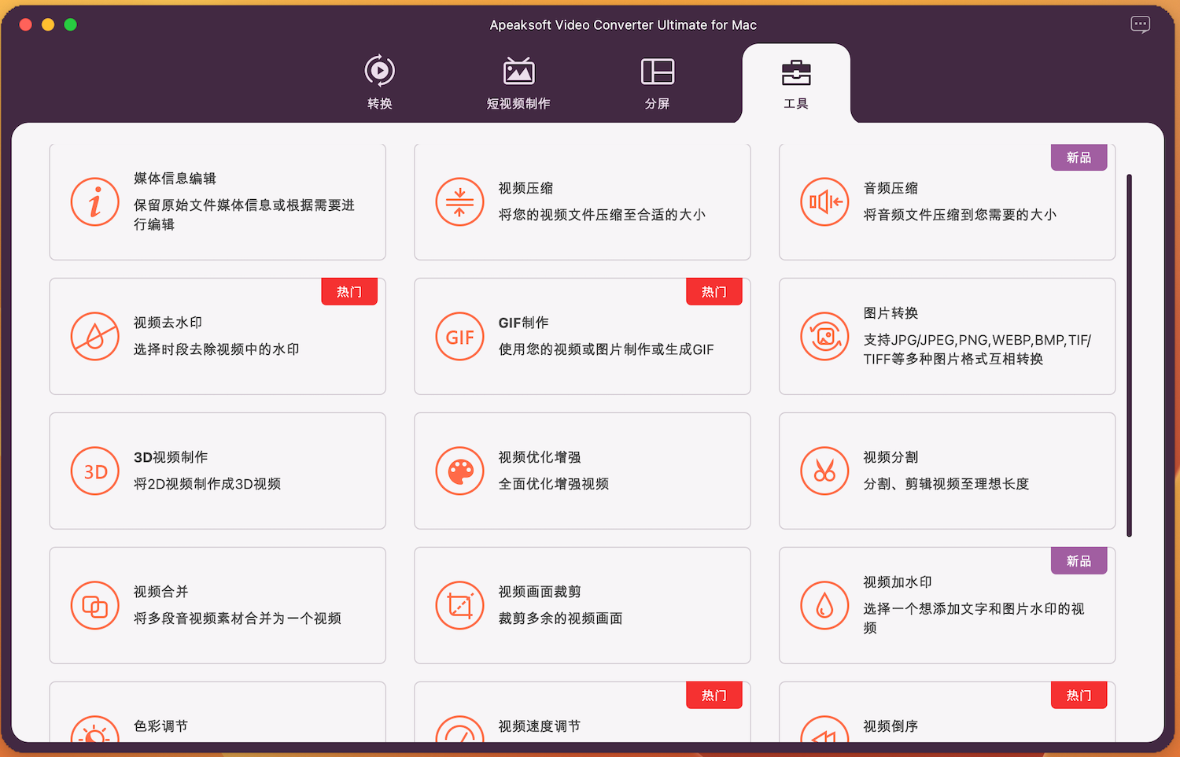Select the video crop icon
The width and height of the screenshot is (1180, 757).
point(459,605)
